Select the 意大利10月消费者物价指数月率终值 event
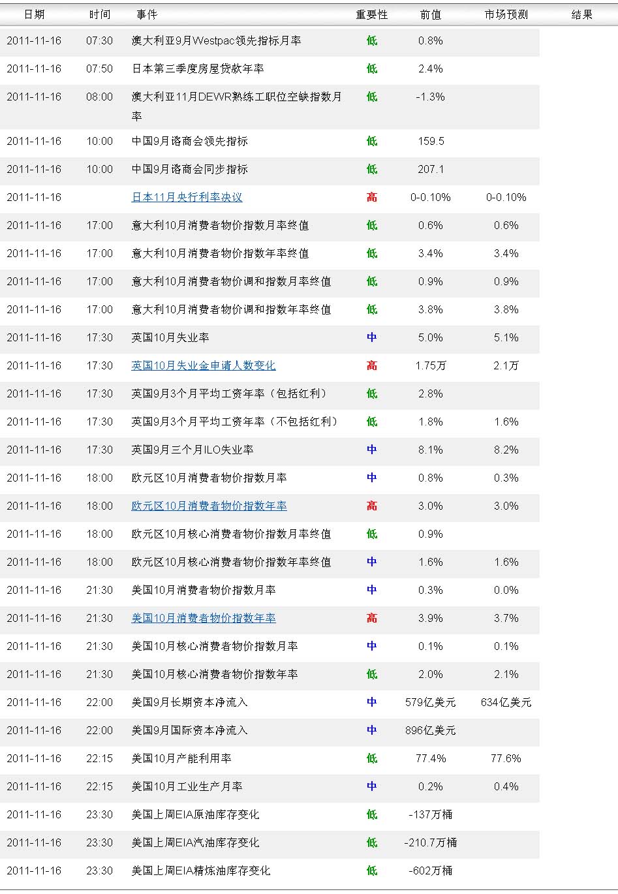The image size is (618, 894). point(220,225)
